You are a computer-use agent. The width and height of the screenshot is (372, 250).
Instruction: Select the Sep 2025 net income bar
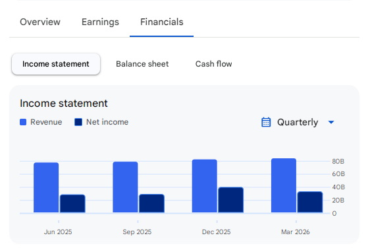pos(151,203)
